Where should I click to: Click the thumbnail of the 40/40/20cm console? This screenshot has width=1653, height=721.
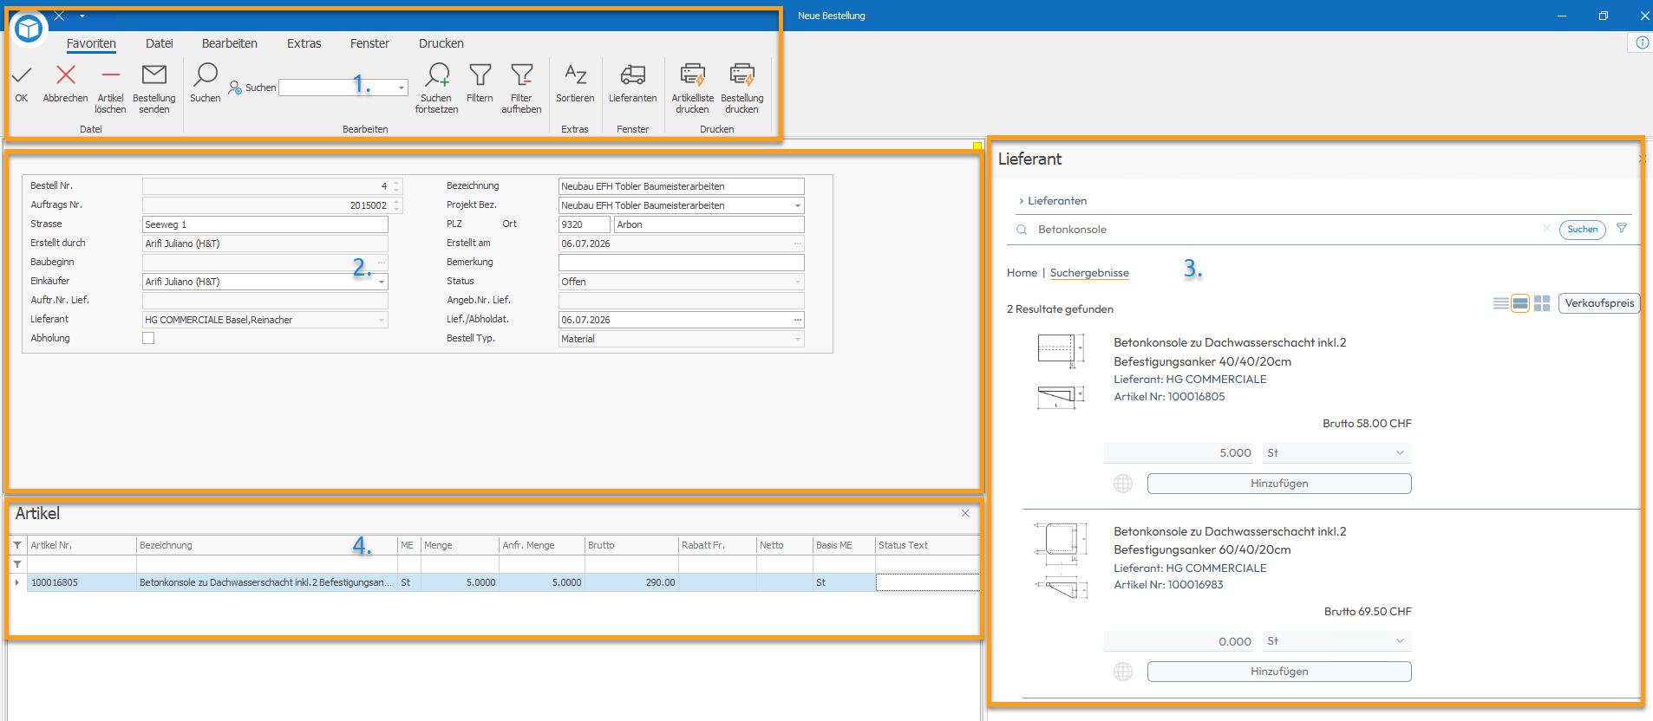tap(1061, 371)
